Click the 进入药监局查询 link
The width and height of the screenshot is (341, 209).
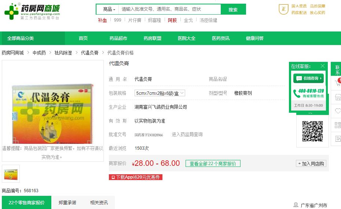187,135
